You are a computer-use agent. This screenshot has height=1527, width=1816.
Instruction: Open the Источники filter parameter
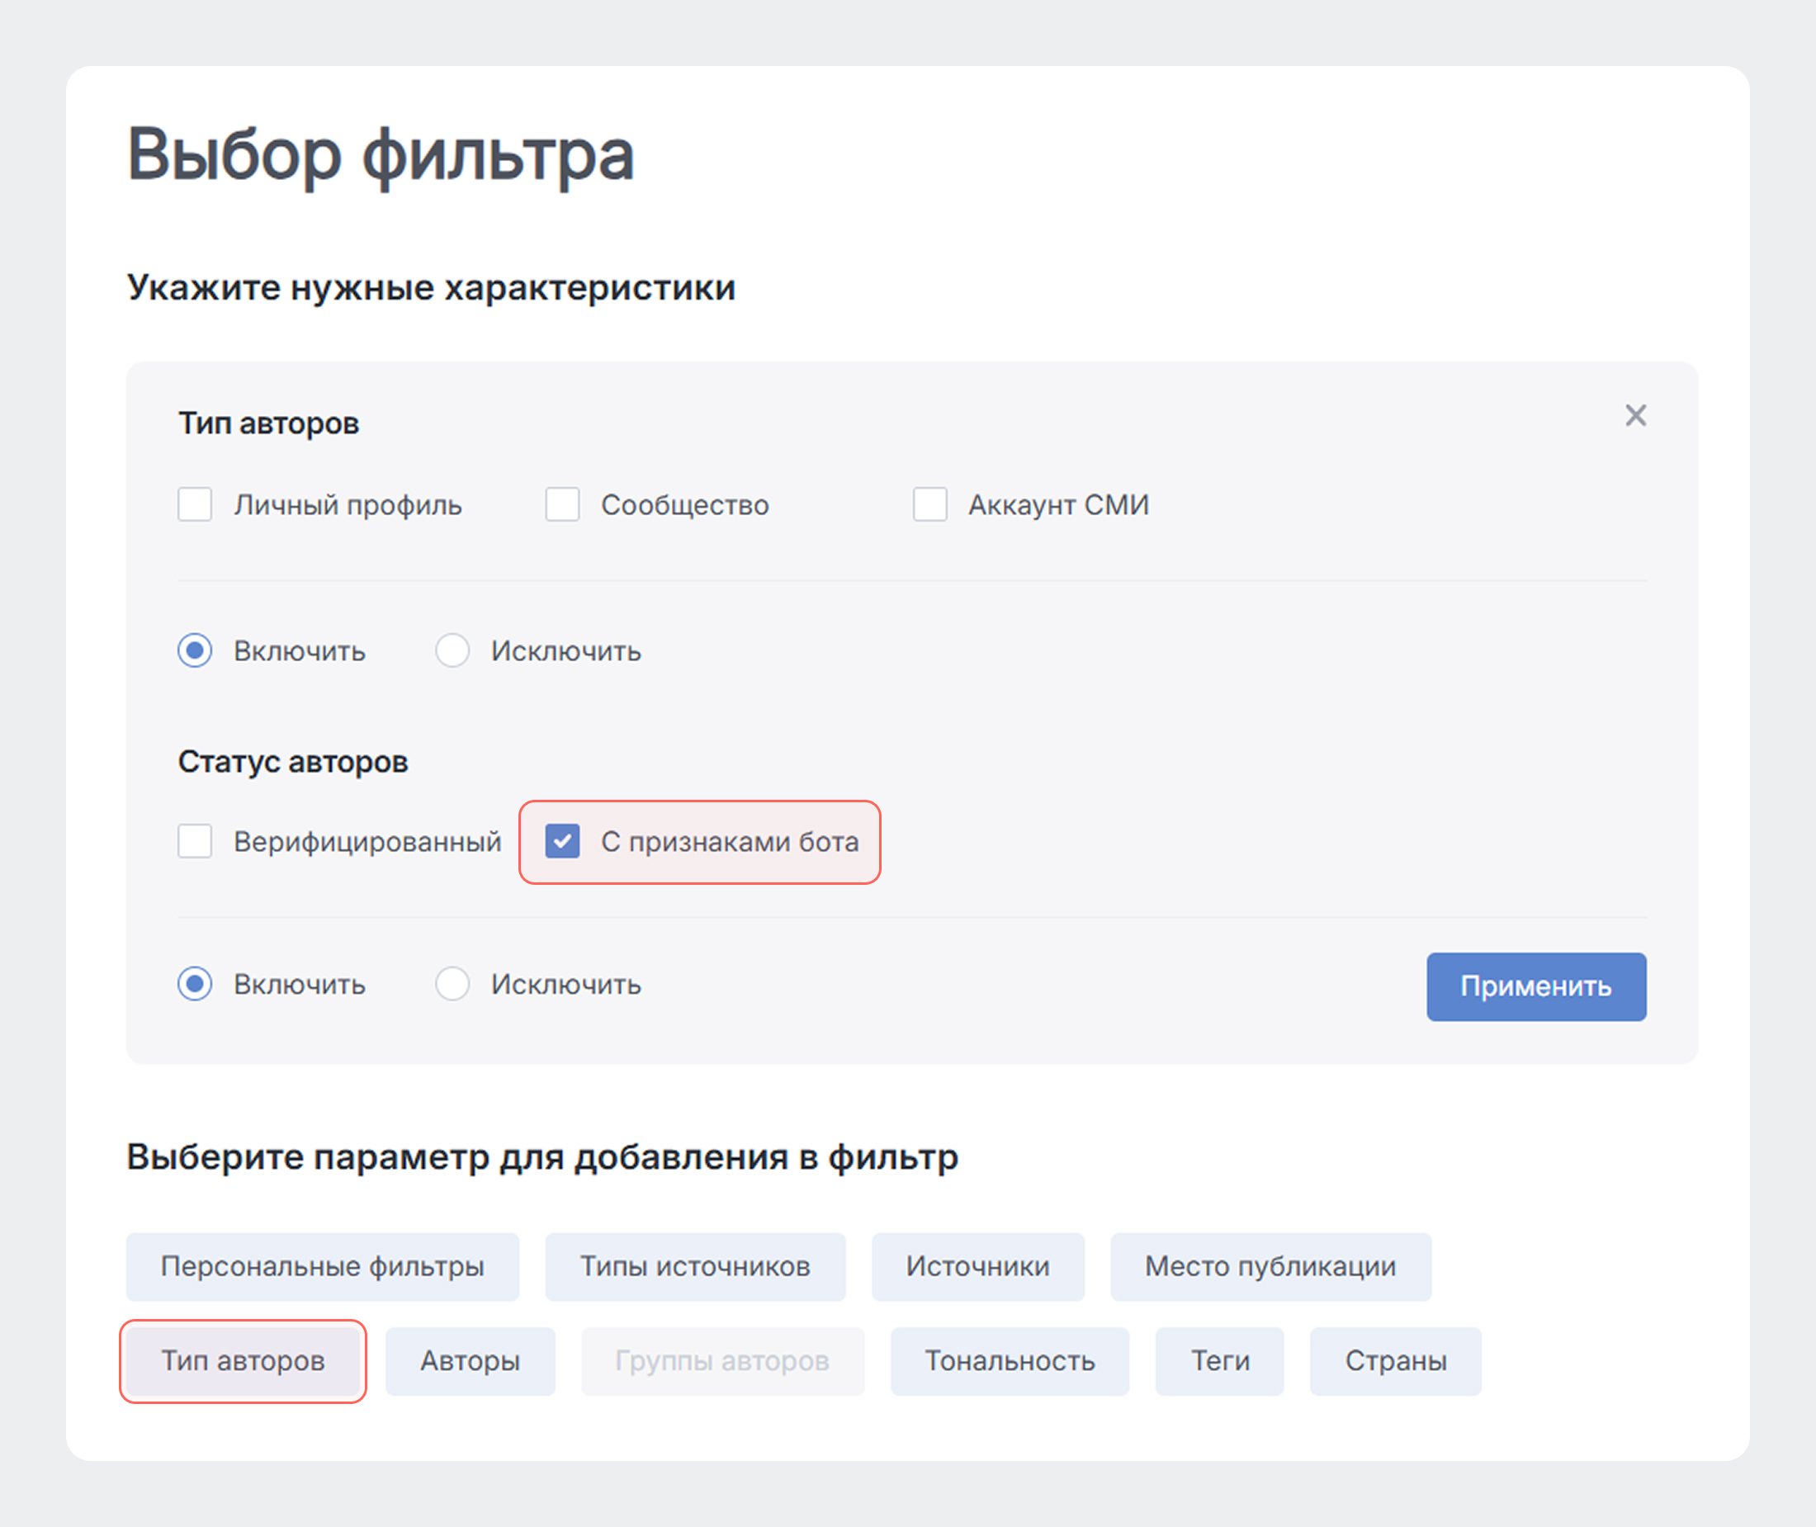977,1265
